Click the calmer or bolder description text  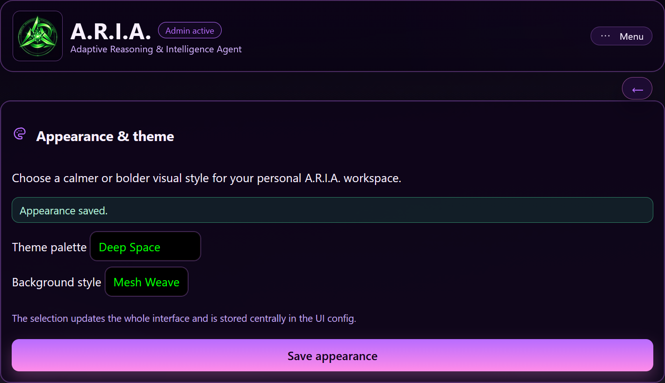[206, 178]
